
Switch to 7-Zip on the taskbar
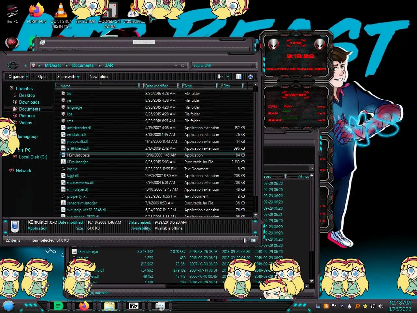point(134,306)
